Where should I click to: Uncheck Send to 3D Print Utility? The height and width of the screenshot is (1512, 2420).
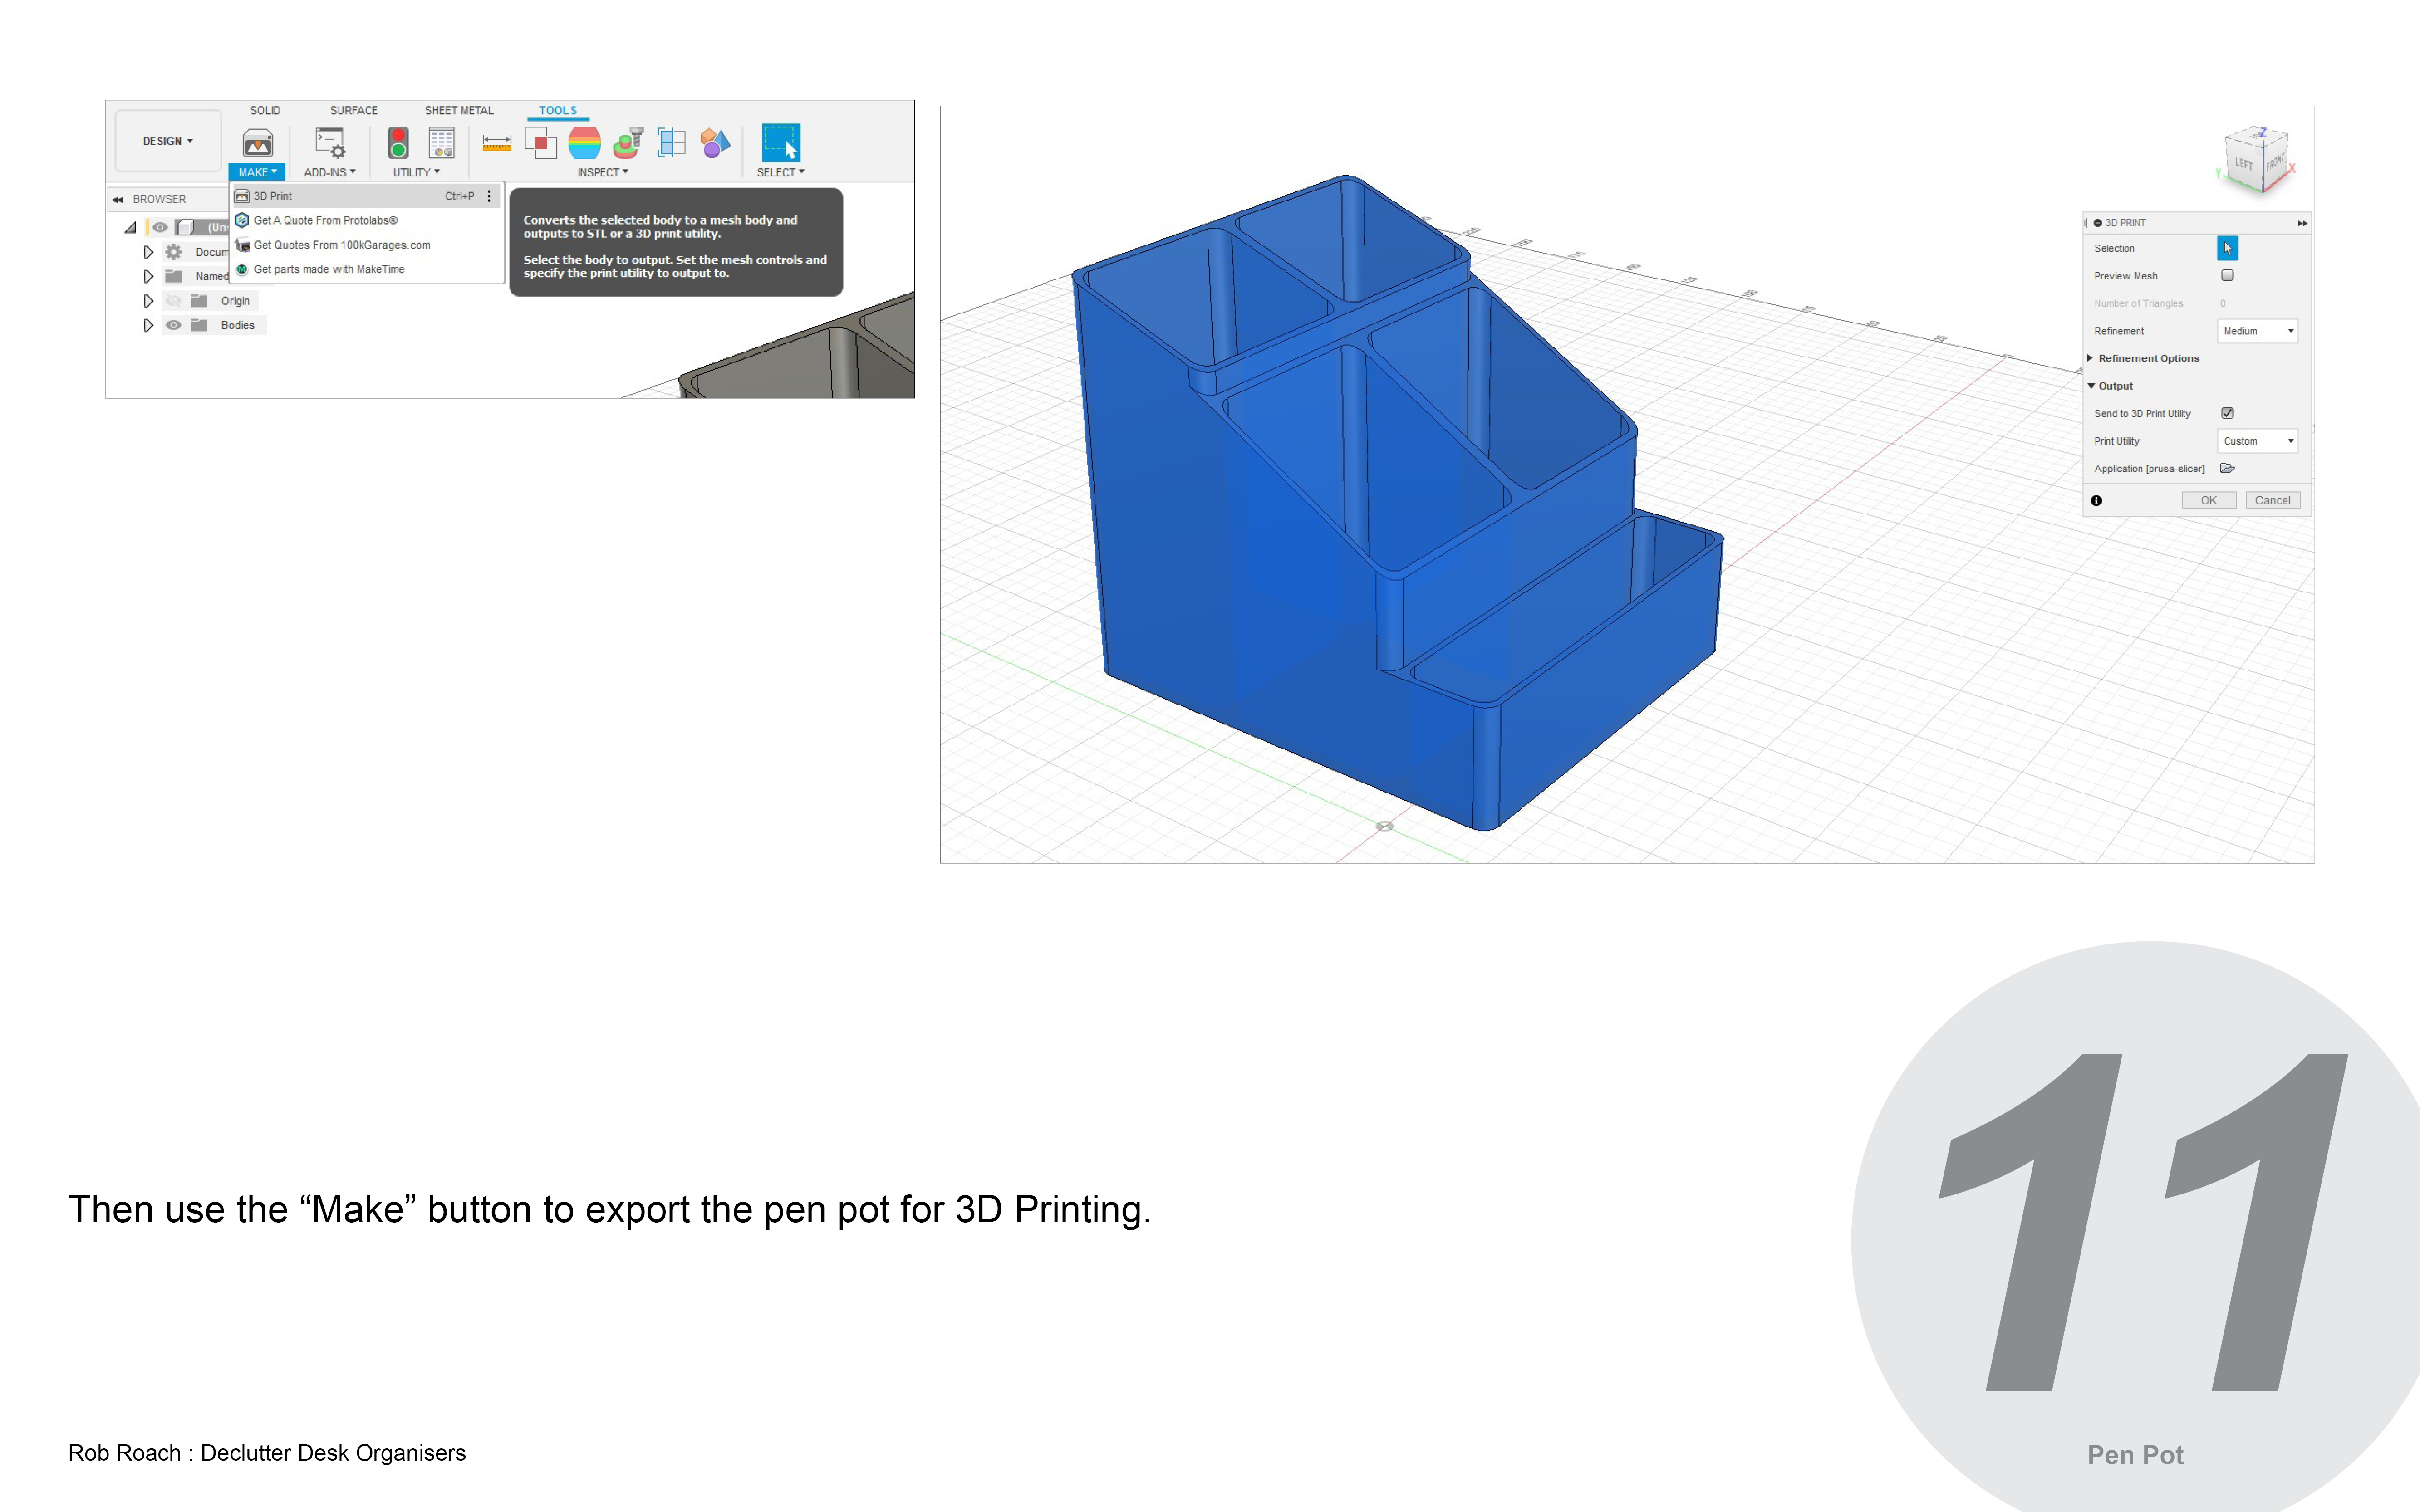(2227, 413)
